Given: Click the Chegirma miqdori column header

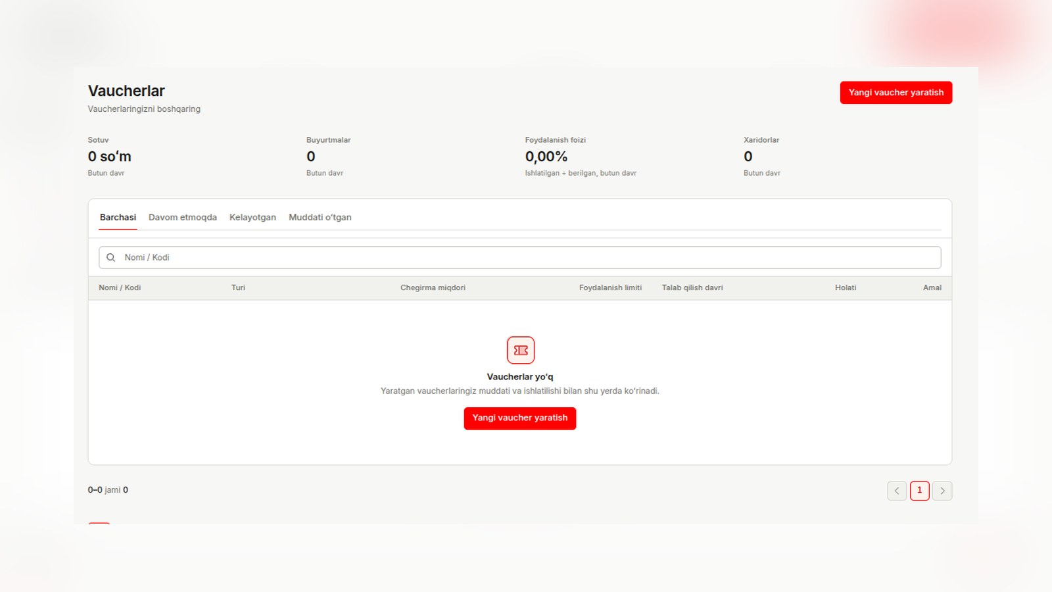Looking at the screenshot, I should (x=433, y=288).
